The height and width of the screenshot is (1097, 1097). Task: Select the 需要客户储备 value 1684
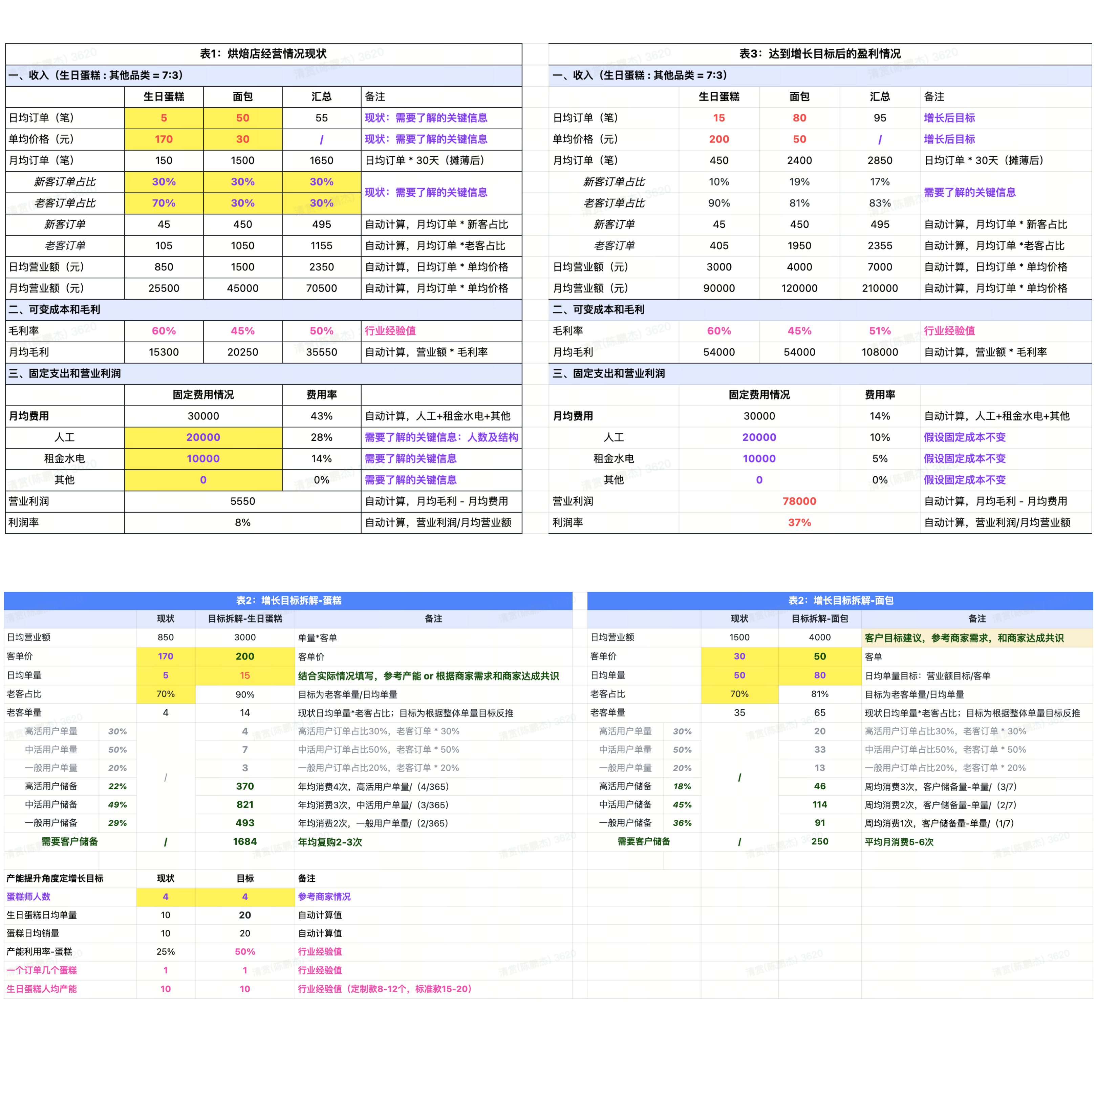245,841
